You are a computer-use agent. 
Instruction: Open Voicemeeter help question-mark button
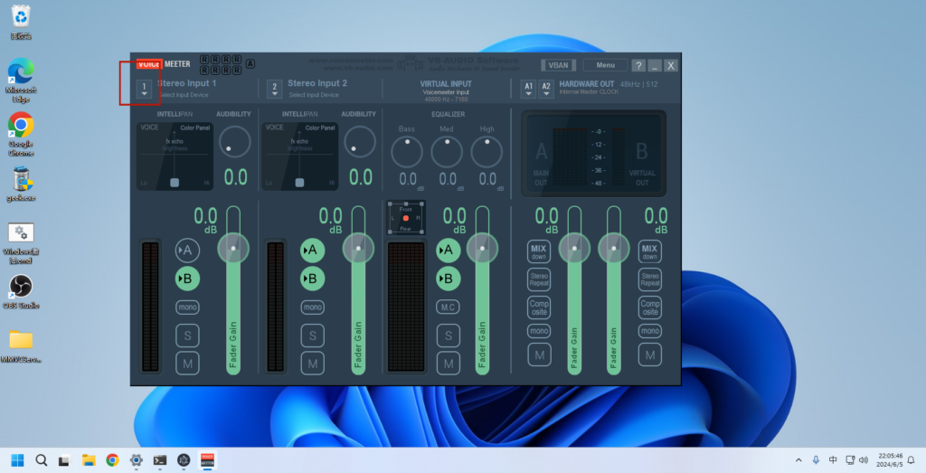coord(638,65)
